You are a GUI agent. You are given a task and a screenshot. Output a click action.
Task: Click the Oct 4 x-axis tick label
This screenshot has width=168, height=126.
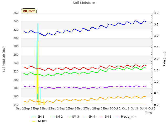(143, 108)
